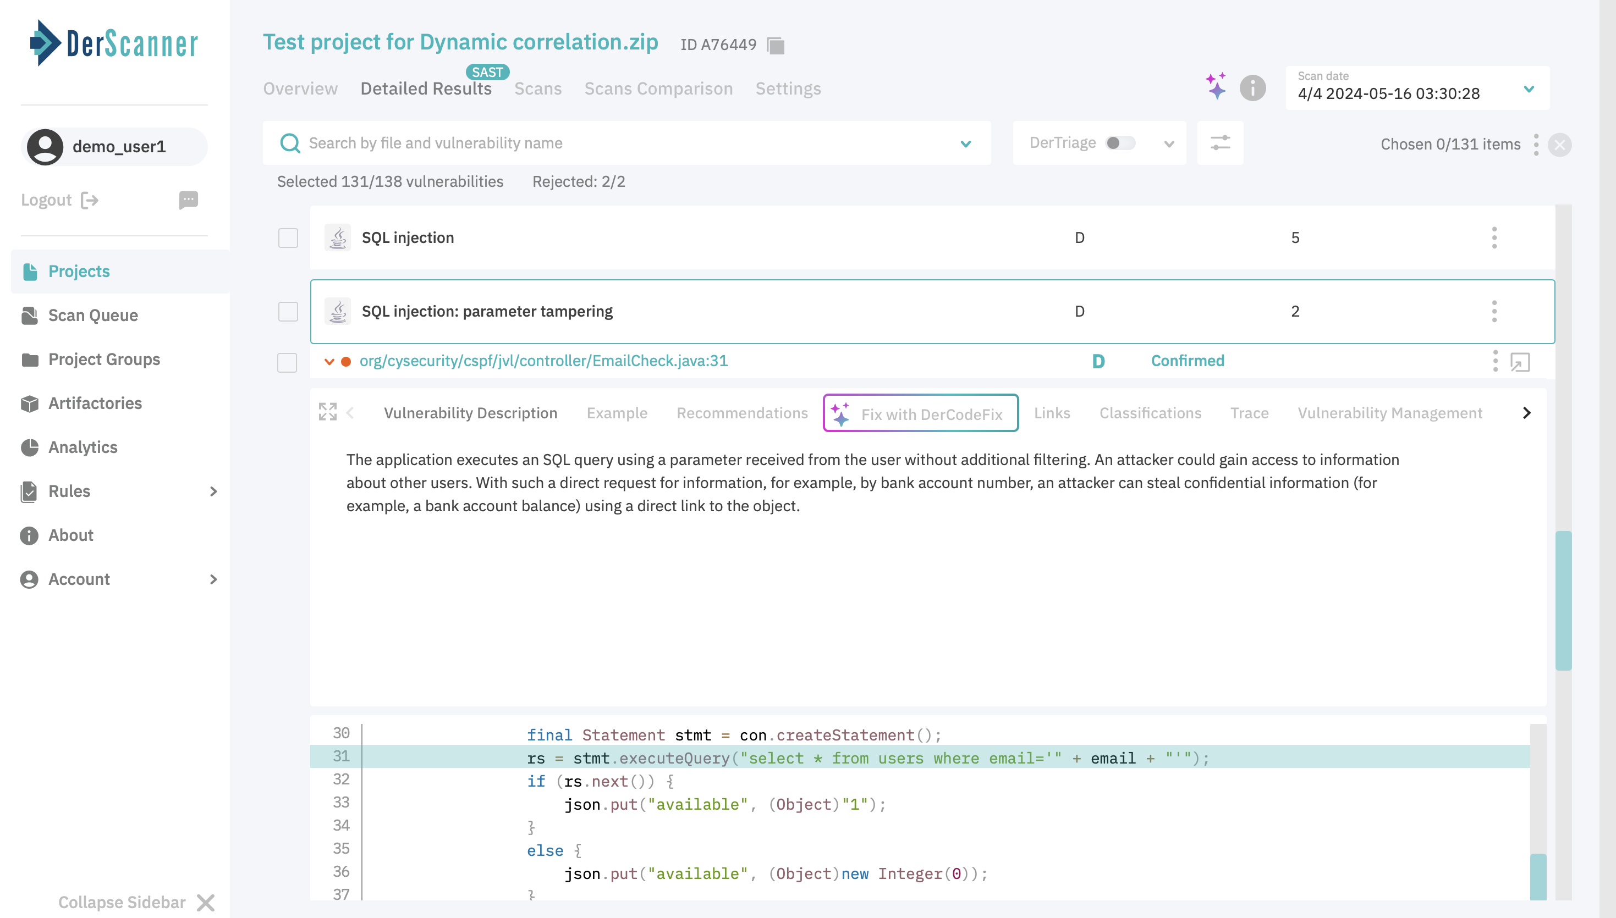Image resolution: width=1616 pixels, height=918 pixels.
Task: Click the logout arrow icon
Action: pyautogui.click(x=90, y=201)
